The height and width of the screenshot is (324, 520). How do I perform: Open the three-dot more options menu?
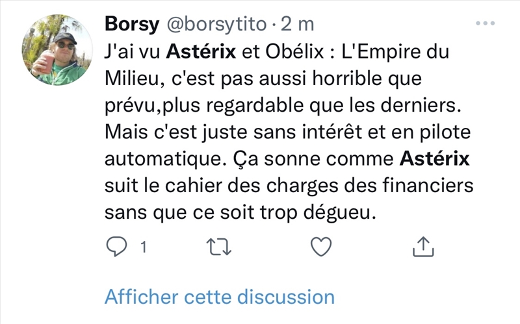click(485, 24)
